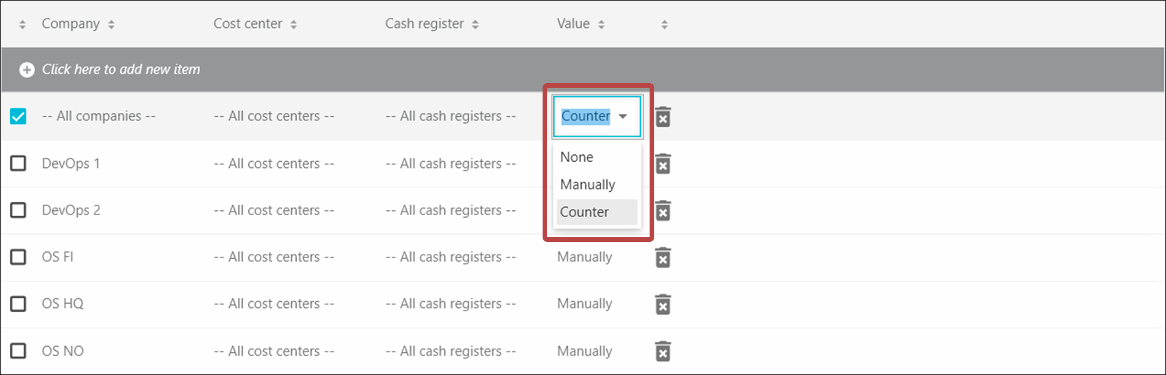Click the Manually value for OS HQ
This screenshot has width=1166, height=375.
[x=584, y=303]
